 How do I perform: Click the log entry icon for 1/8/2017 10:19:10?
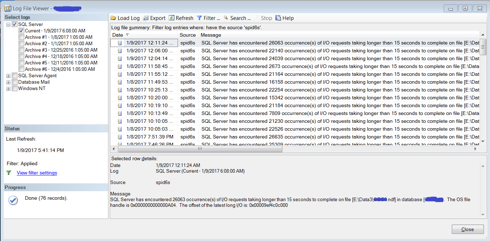120,105
